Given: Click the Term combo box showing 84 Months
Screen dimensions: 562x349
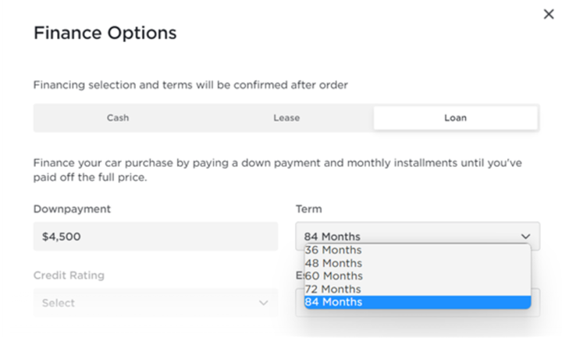Looking at the screenshot, I should point(418,237).
